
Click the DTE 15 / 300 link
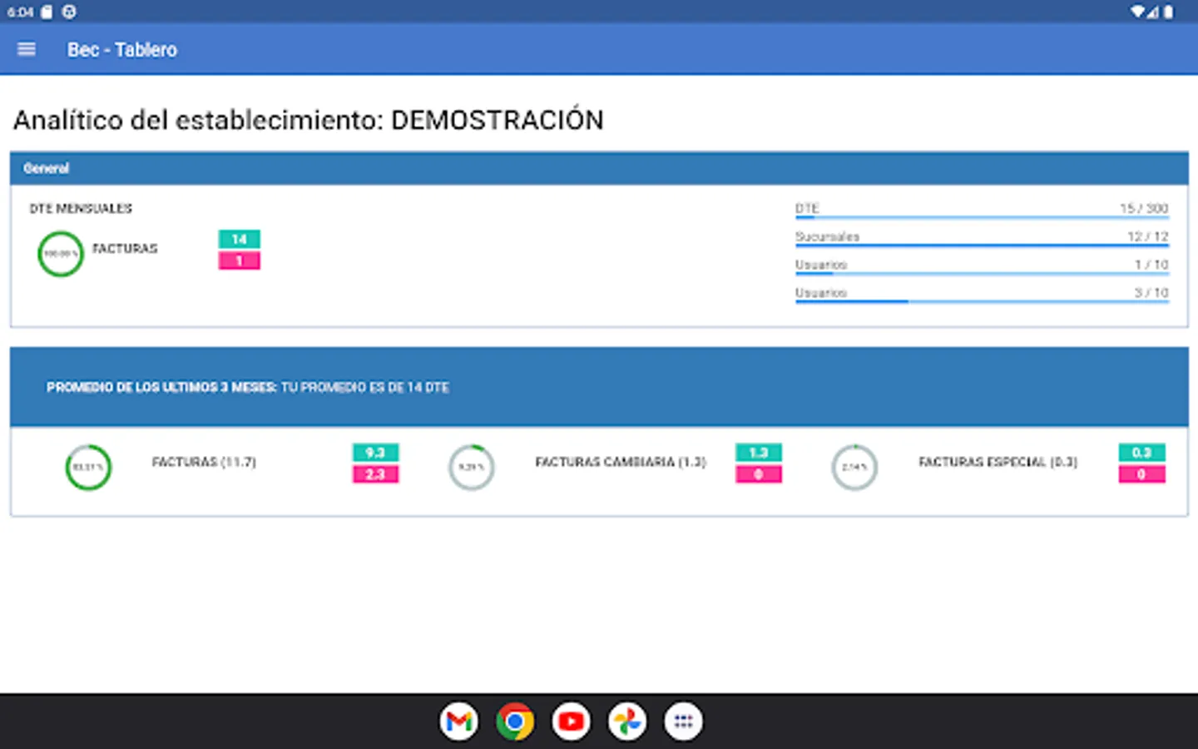tap(982, 208)
